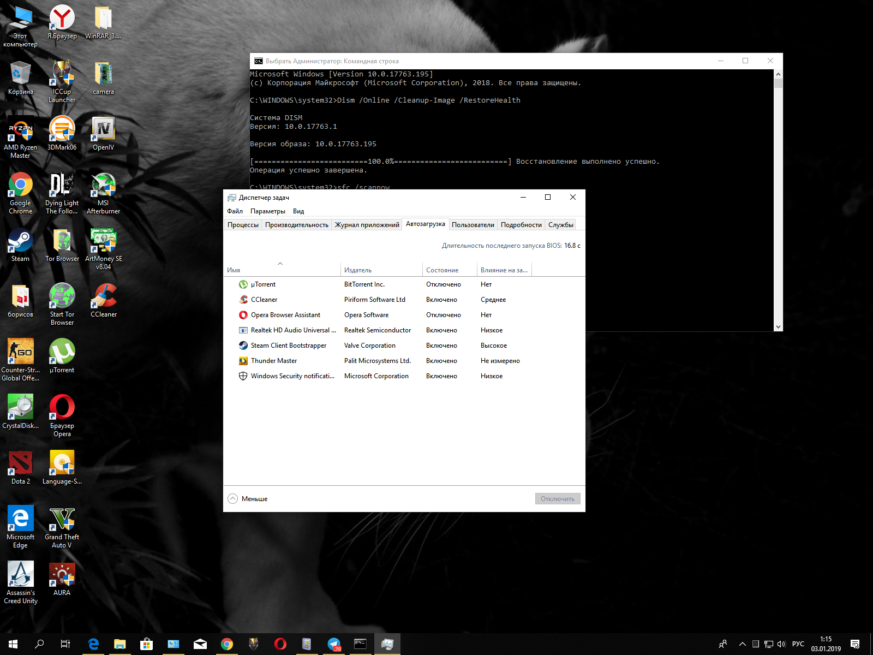
Task: Select the Steam desktop icon
Action: click(21, 245)
